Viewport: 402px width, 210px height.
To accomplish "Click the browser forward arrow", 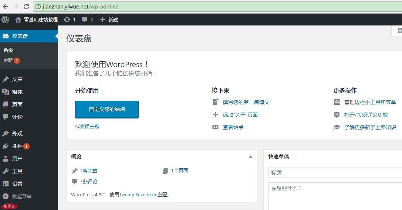I will (16, 7).
